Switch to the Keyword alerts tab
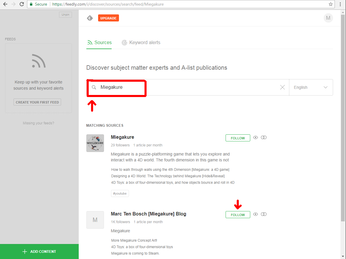 pos(141,43)
